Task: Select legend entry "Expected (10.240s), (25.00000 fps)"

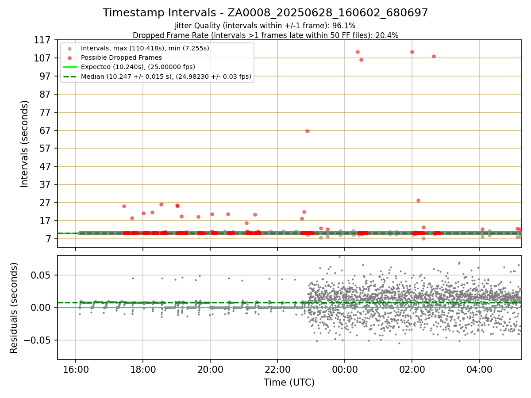Action: [x=138, y=67]
